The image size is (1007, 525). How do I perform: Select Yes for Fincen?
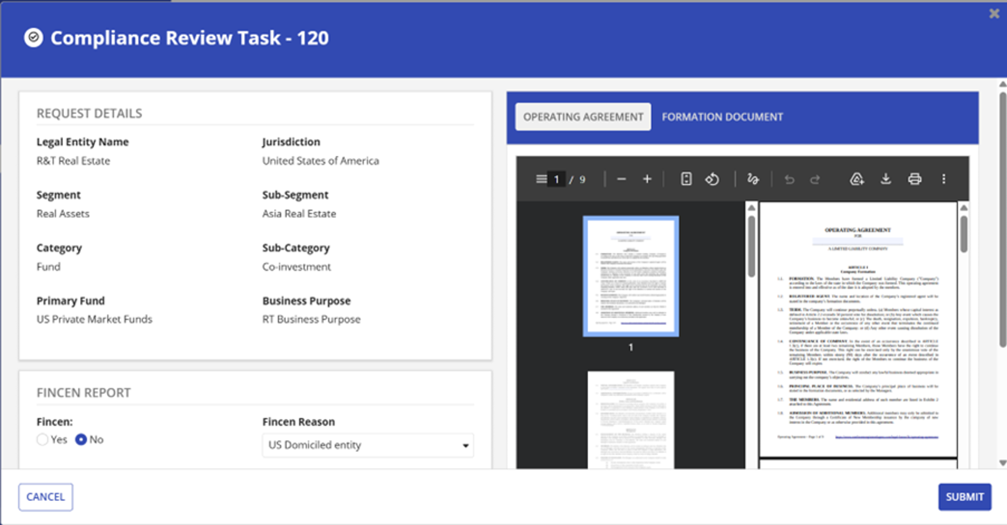(x=42, y=440)
